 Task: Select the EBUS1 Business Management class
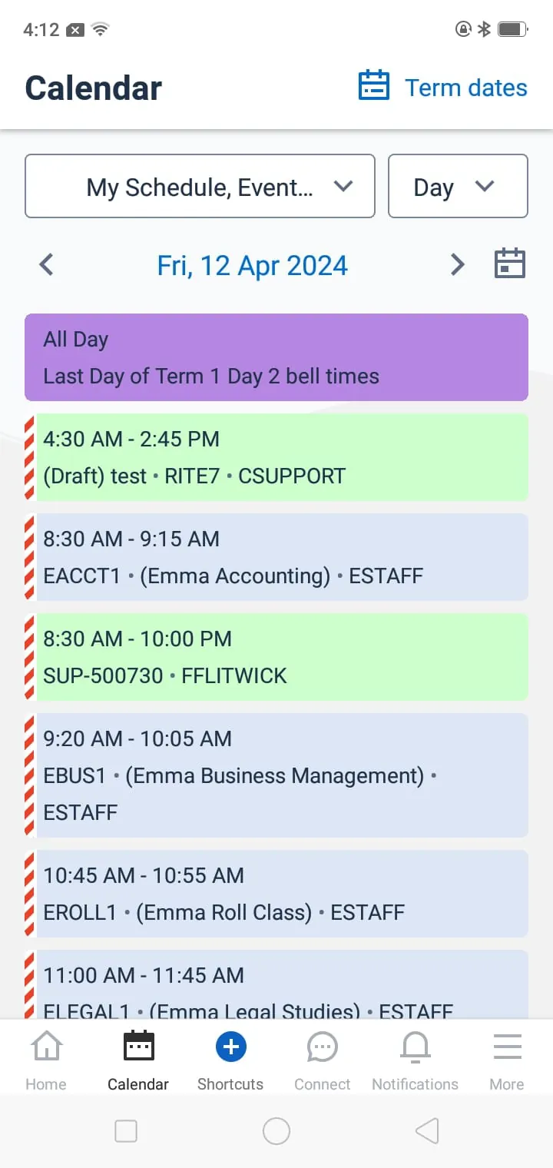tap(281, 775)
